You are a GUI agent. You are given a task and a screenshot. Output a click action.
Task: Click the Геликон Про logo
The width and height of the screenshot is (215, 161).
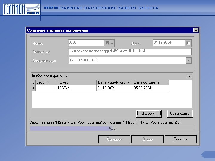(21, 9)
